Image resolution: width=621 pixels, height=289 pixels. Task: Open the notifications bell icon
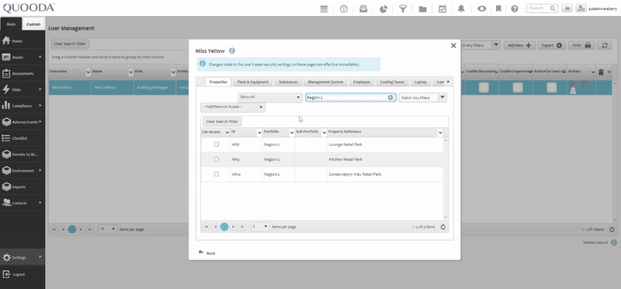[461, 9]
